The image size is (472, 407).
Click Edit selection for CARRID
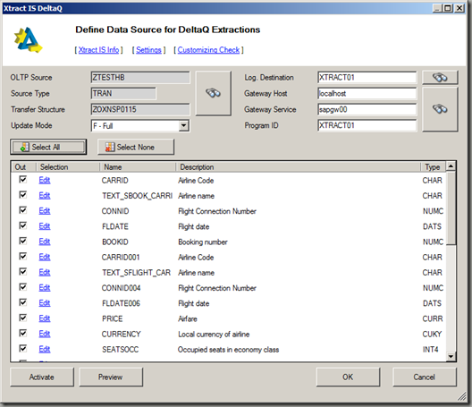click(45, 180)
